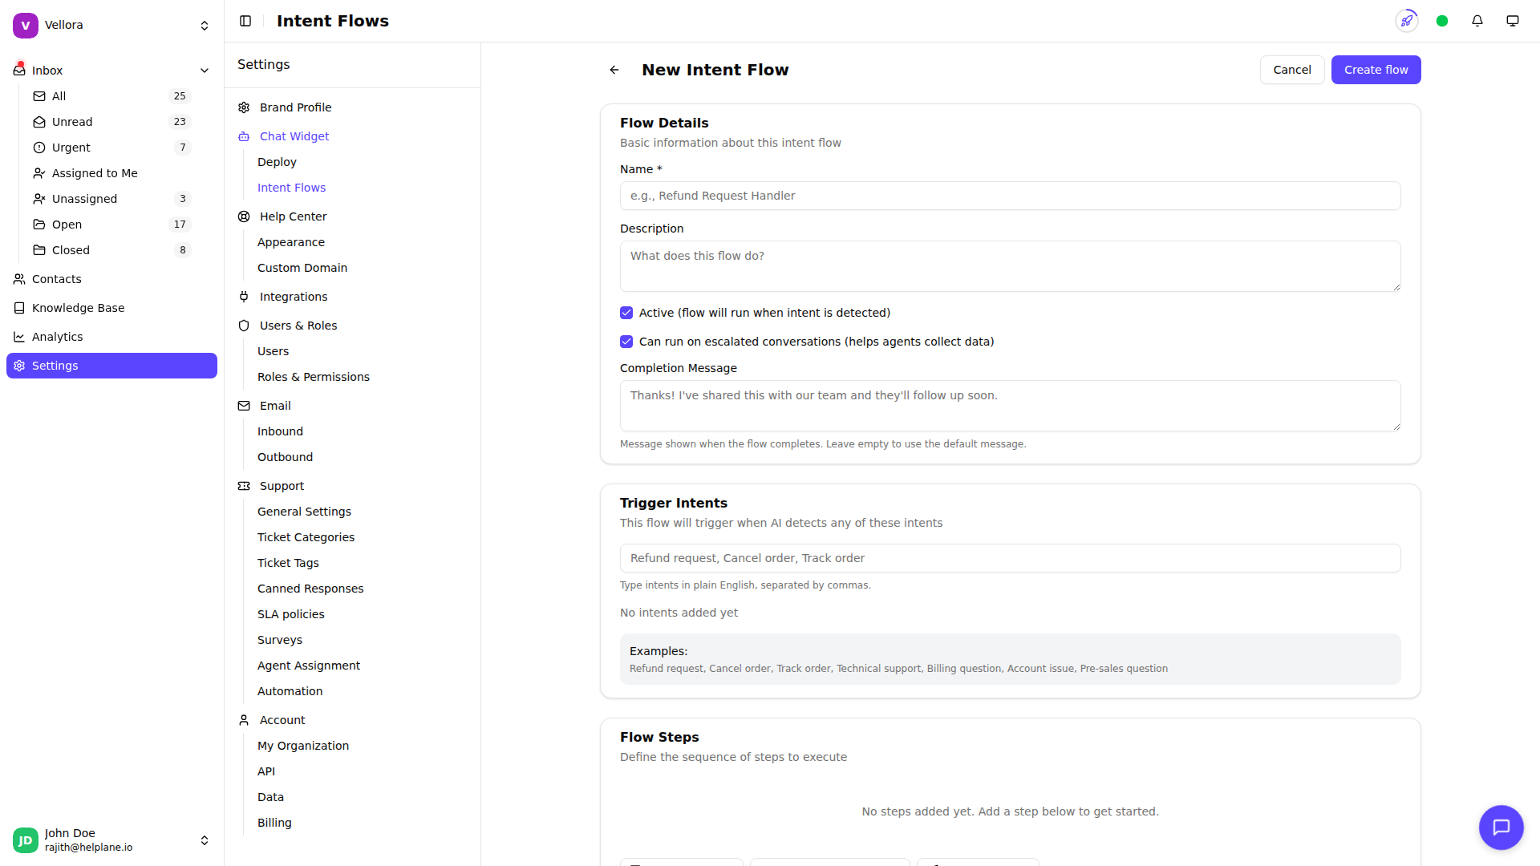Click the Brand Profile gear icon
Image resolution: width=1540 pixels, height=866 pixels.
tap(244, 107)
